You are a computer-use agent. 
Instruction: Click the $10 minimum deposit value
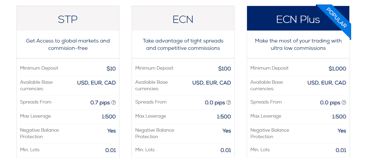pyautogui.click(x=111, y=69)
